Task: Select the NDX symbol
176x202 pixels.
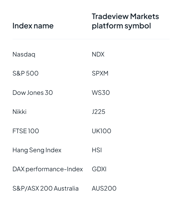Action: click(x=98, y=54)
